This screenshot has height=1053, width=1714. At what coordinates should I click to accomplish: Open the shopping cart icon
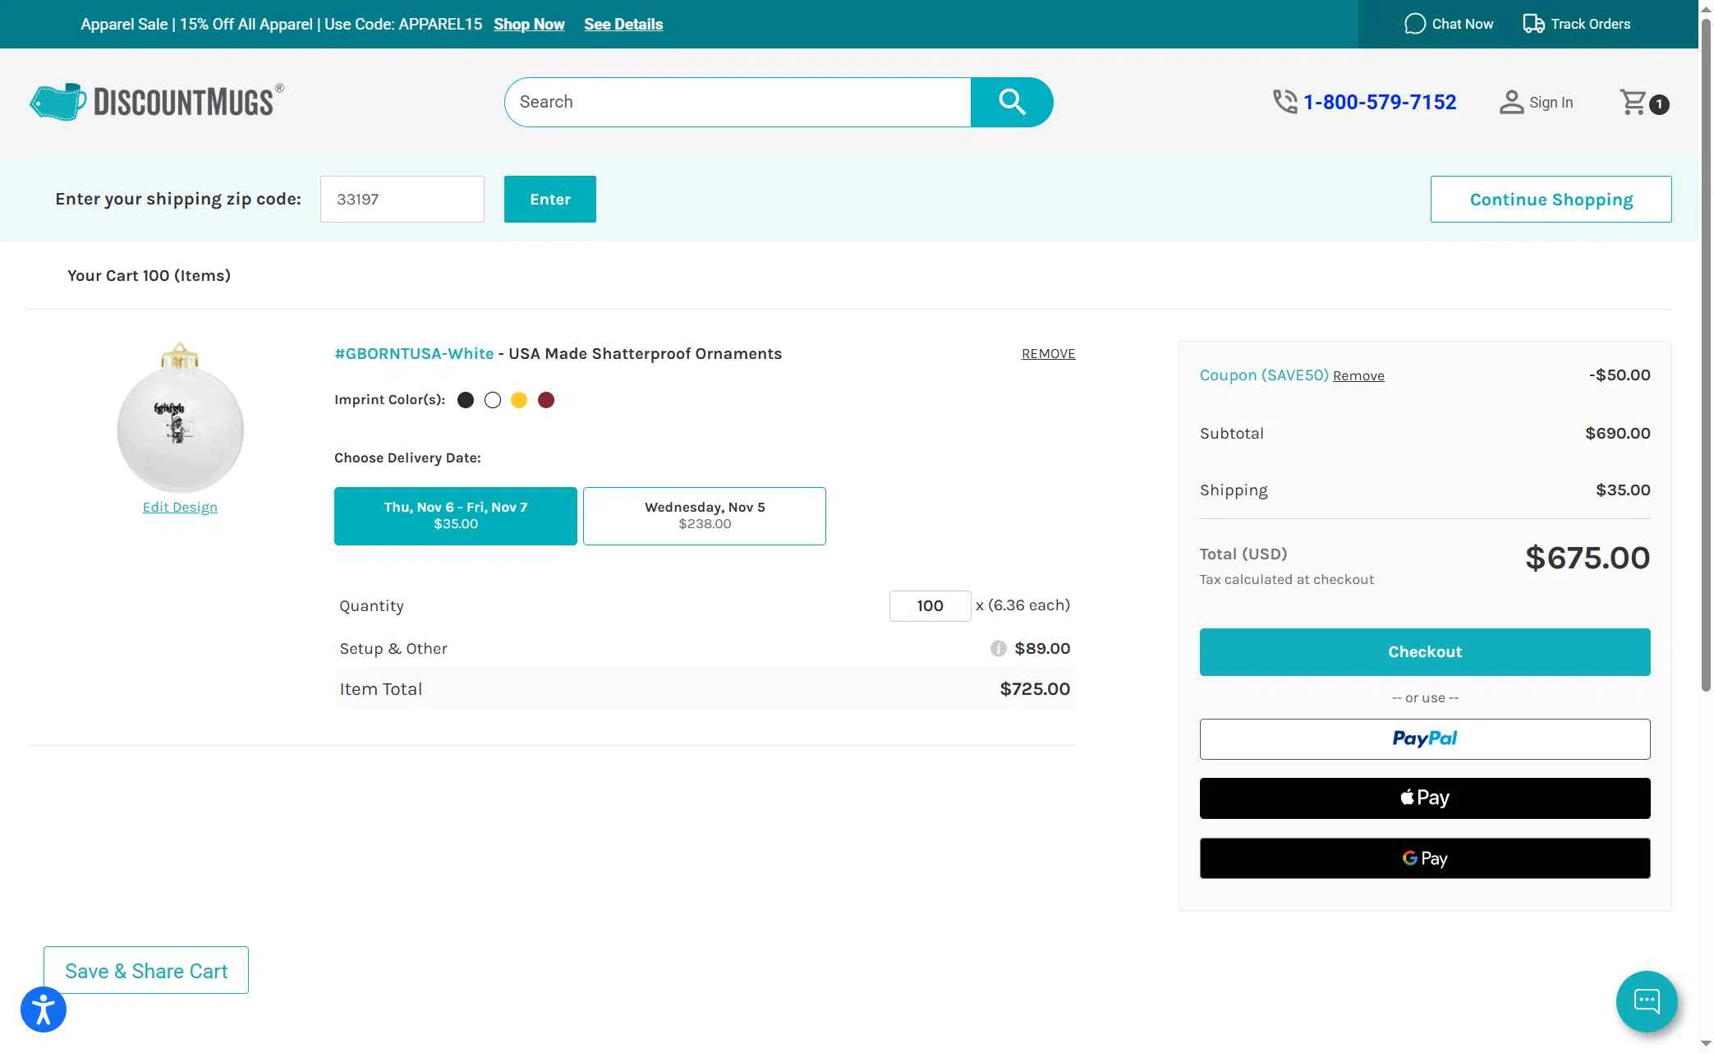(x=1634, y=102)
